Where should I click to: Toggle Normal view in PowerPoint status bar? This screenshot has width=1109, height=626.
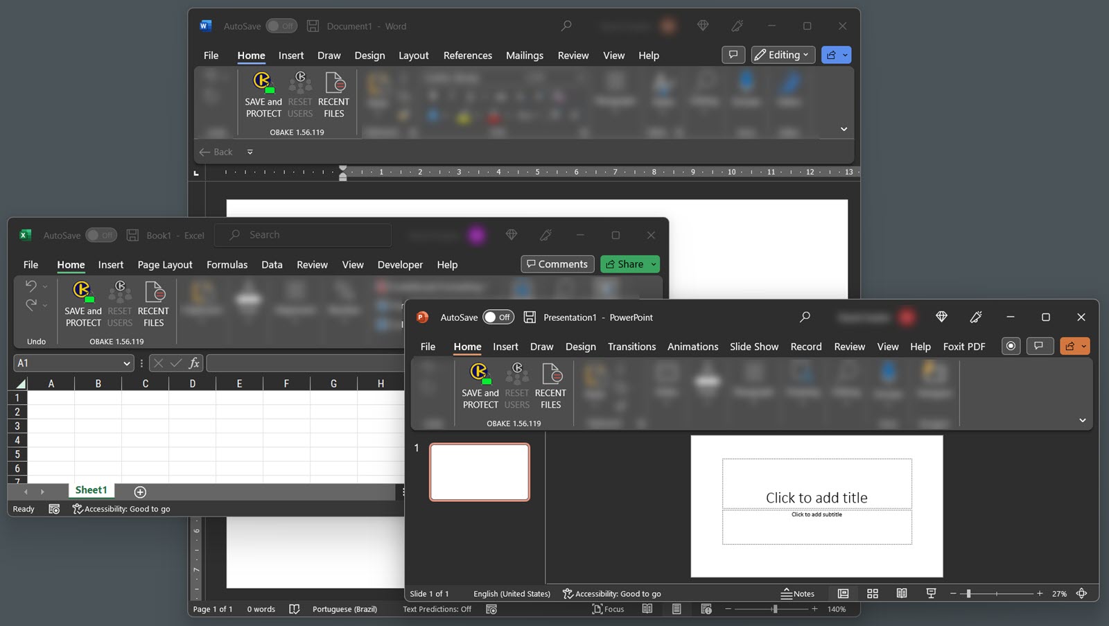click(843, 593)
